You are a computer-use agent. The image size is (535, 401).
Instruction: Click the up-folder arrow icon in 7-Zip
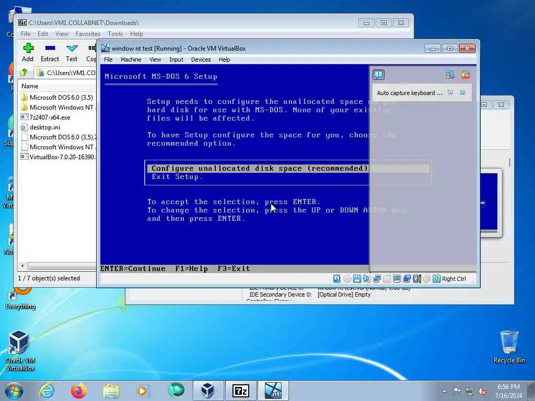point(24,72)
